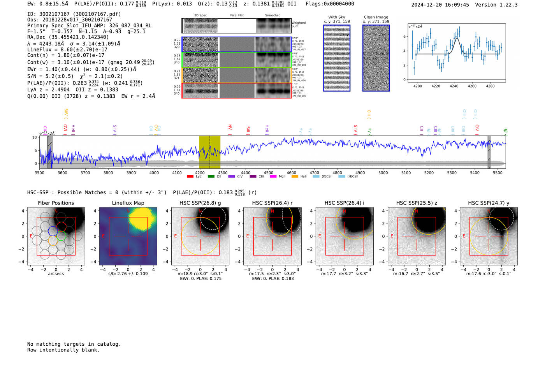Click the CIV legend swatch

[232, 177]
